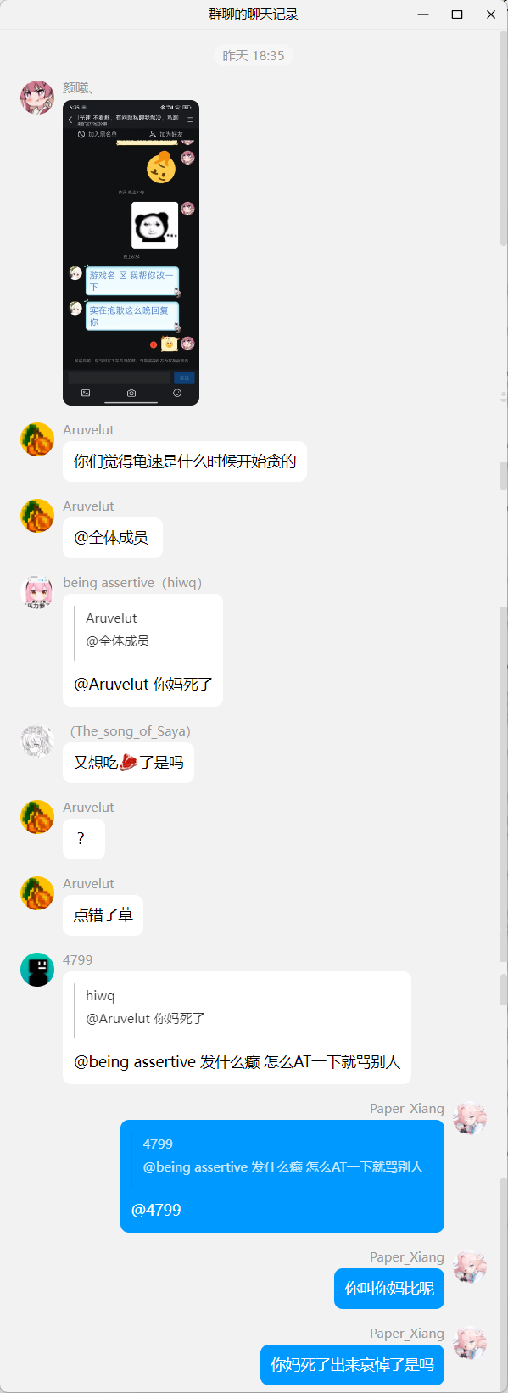Click Paper_Xiang's avatar beside last message
The height and width of the screenshot is (1393, 508).
point(470,1343)
